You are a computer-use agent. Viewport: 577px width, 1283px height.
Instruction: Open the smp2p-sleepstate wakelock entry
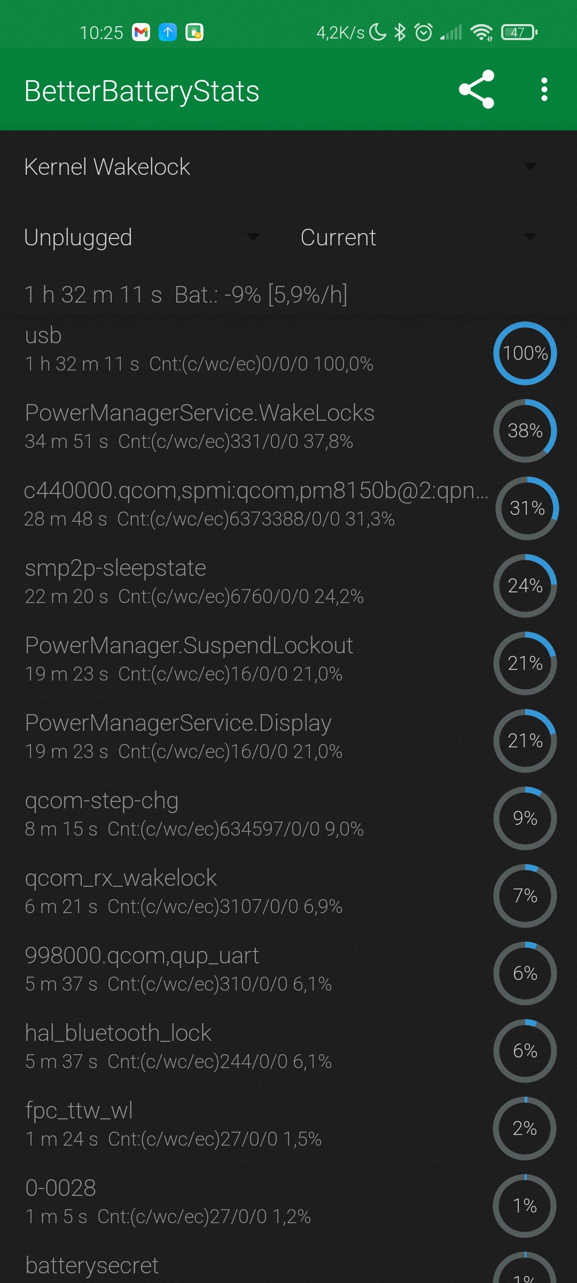tap(288, 582)
